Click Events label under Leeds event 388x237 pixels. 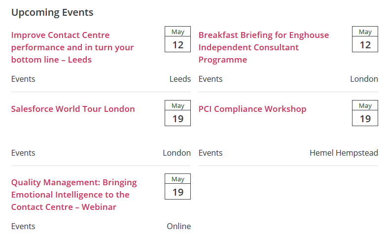point(23,79)
